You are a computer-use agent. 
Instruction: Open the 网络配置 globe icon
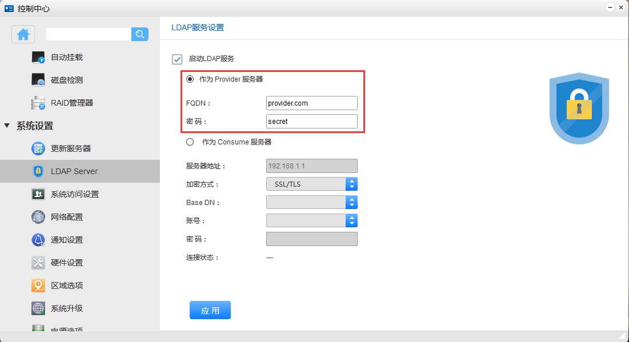(38, 217)
